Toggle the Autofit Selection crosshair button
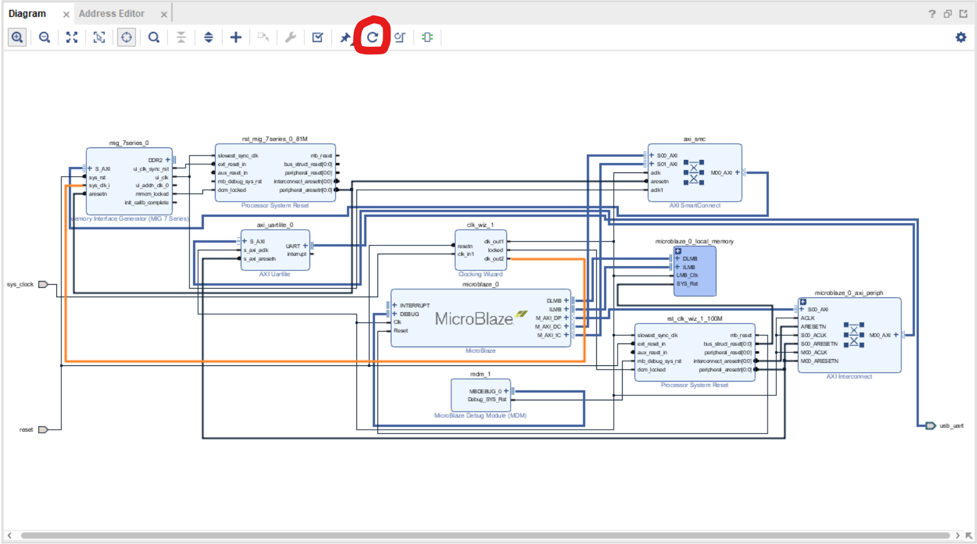977x544 pixels. pos(126,37)
